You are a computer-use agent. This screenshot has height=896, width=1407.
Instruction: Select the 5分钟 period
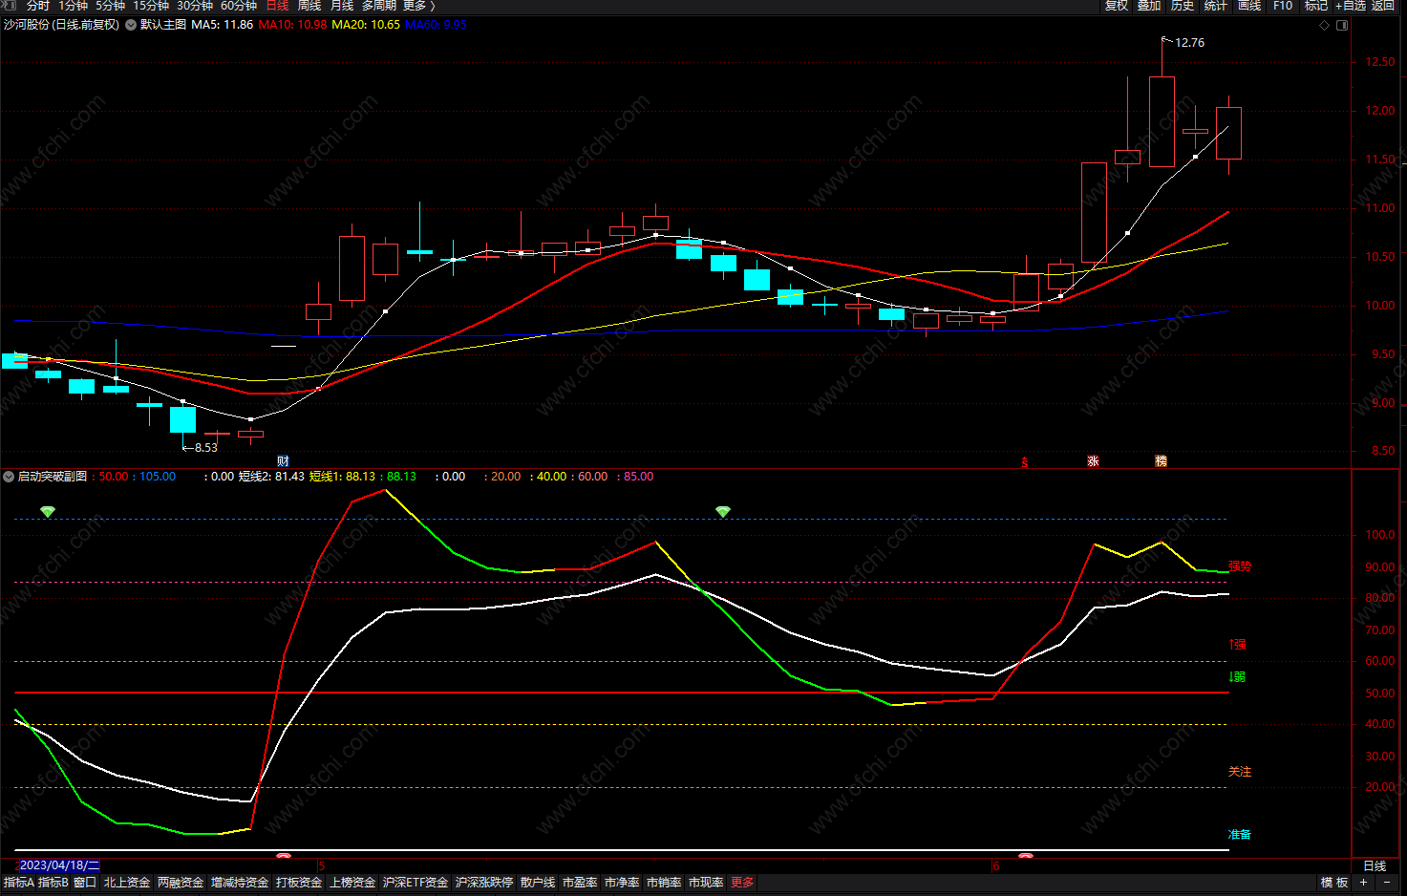[x=110, y=6]
